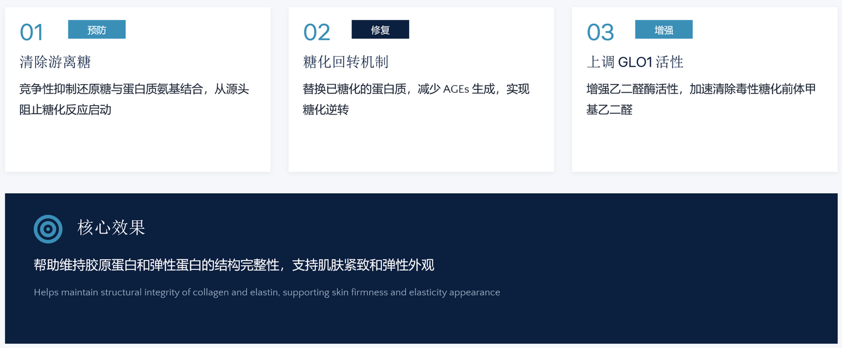Click the 预防 tag badge
The image size is (842, 348).
(97, 30)
